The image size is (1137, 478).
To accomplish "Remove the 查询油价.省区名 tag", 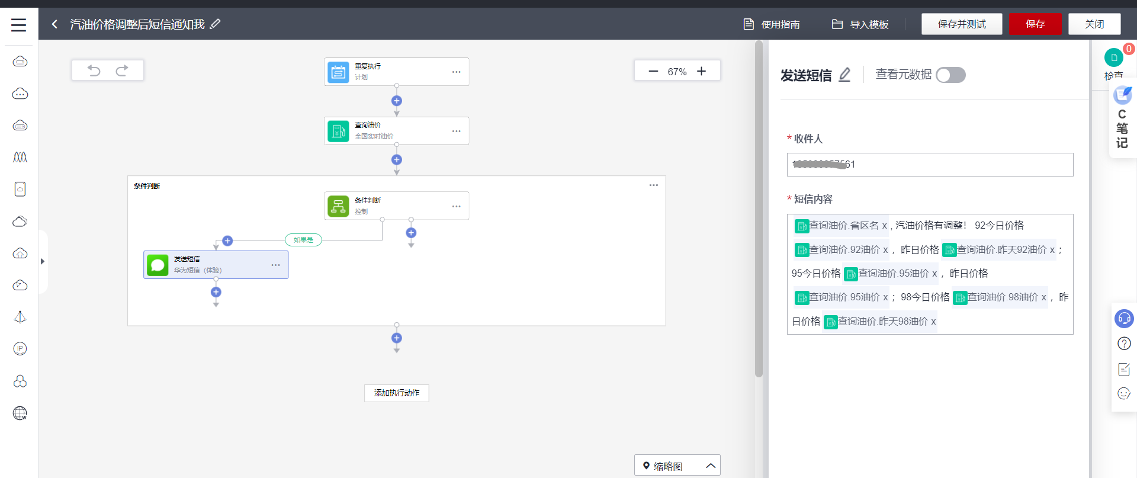I will [x=884, y=226].
